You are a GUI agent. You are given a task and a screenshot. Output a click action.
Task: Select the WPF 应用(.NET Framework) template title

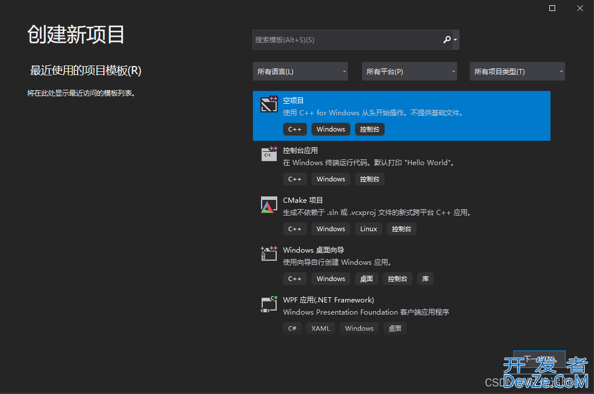point(328,300)
